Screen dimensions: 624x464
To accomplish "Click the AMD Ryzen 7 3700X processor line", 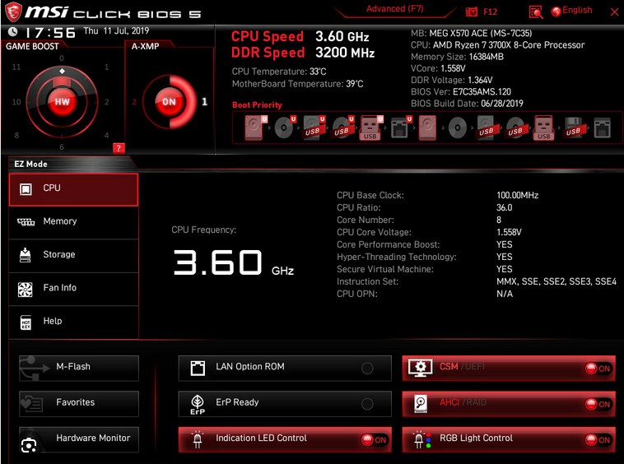I will (497, 45).
